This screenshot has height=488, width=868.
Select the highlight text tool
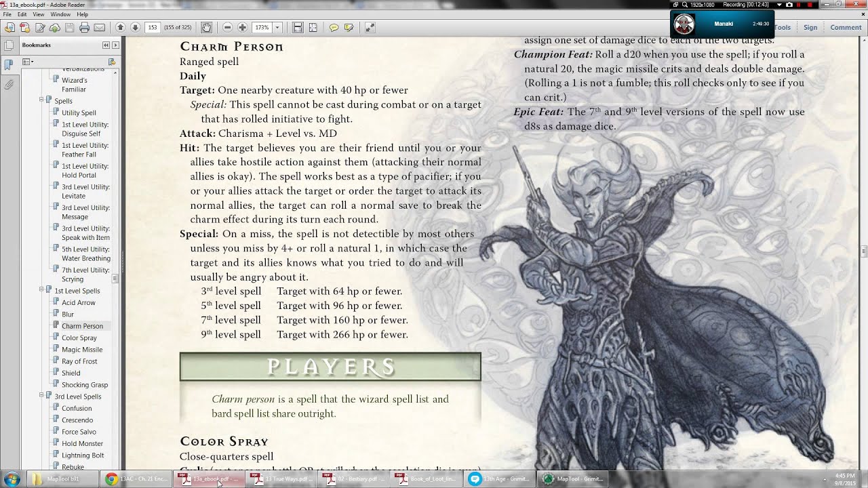click(x=349, y=28)
